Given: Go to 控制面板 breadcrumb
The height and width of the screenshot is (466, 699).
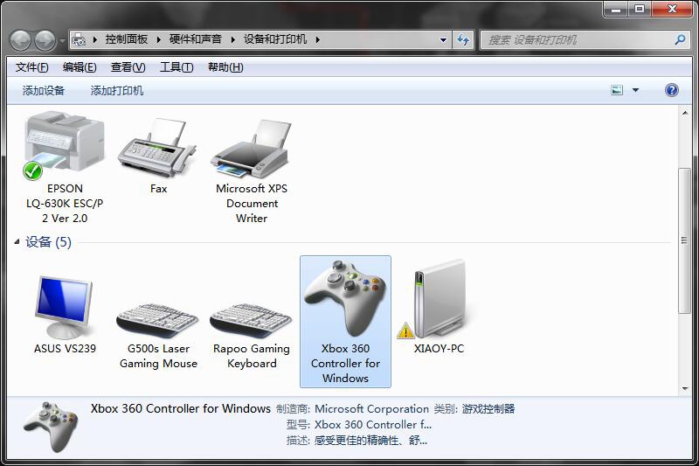Looking at the screenshot, I should (x=127, y=39).
